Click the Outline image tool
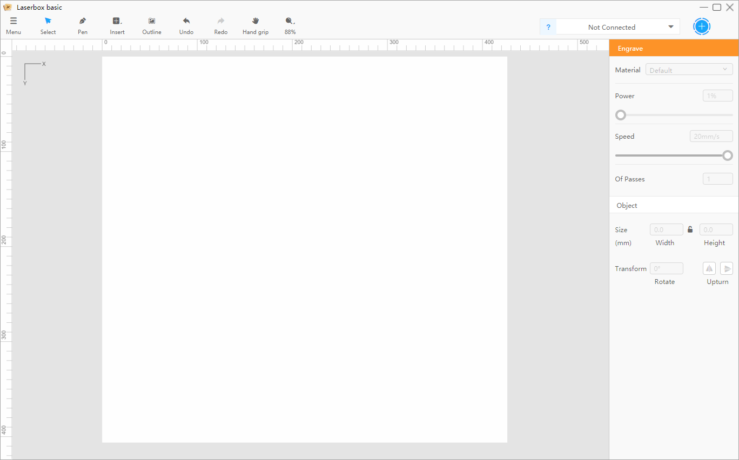This screenshot has width=739, height=460. [152, 25]
